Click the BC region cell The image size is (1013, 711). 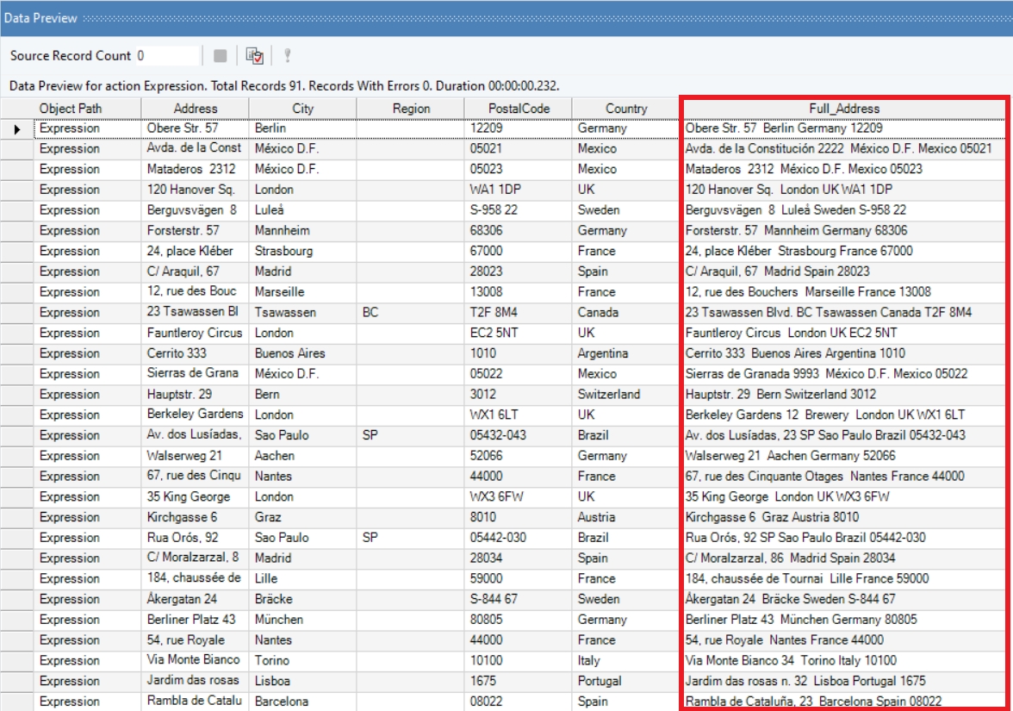pos(410,313)
